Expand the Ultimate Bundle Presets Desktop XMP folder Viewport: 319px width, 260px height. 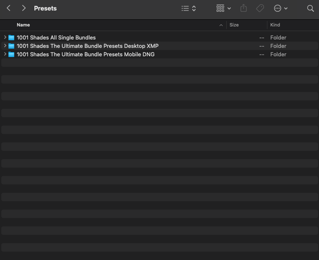point(5,46)
